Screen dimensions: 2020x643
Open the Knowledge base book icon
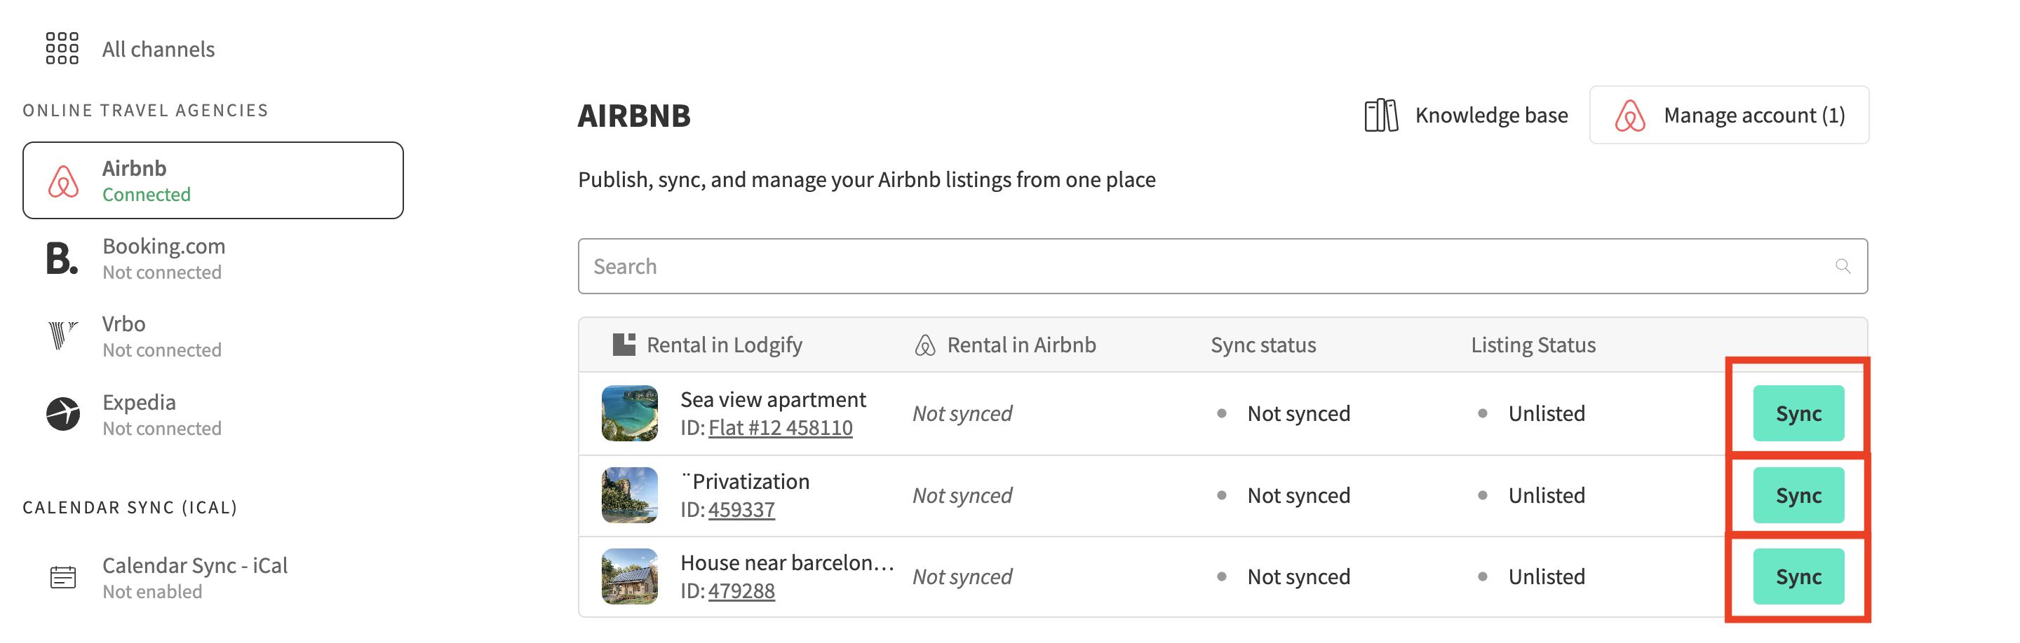pos(1380,116)
